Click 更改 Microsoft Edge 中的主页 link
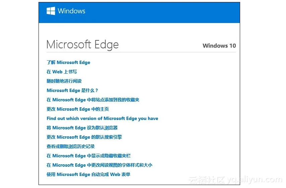286x188 pixels. pyautogui.click(x=78, y=109)
